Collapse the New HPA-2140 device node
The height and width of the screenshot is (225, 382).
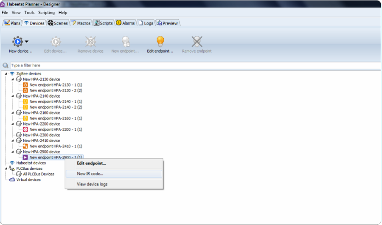[13, 96]
